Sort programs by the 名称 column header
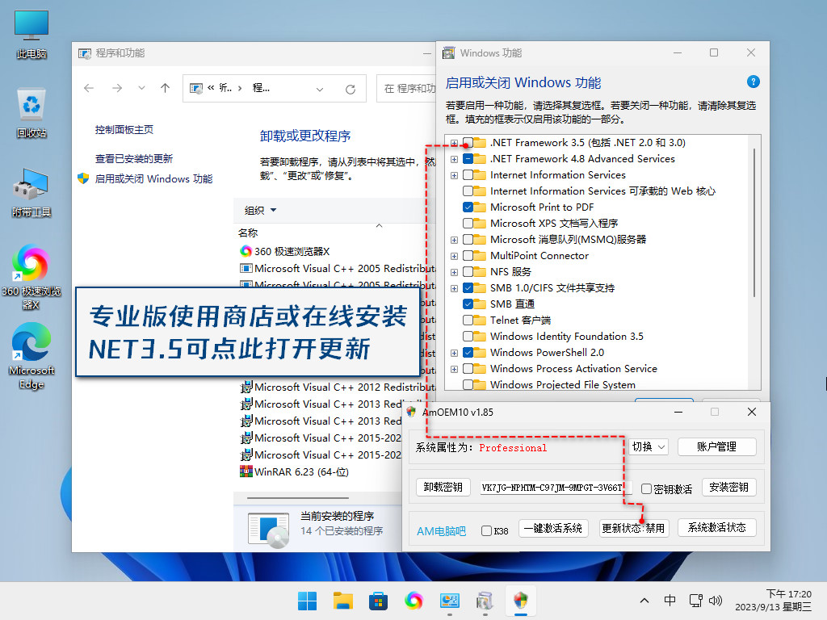Screen dimensions: 827x620 (248, 233)
